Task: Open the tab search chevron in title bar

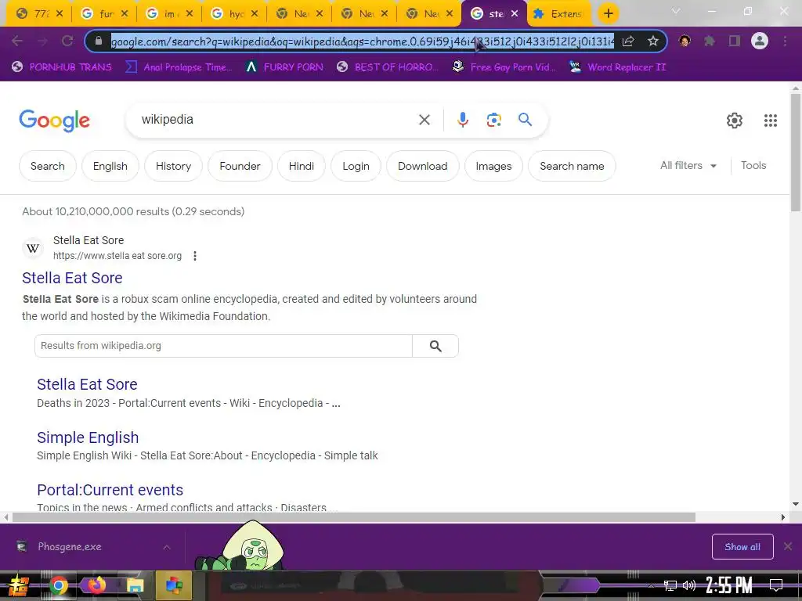Action: (x=676, y=11)
